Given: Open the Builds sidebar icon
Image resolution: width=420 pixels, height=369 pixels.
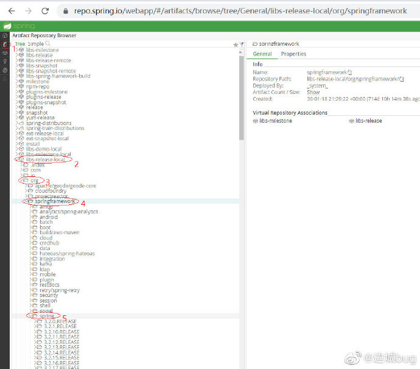Looking at the screenshot, I should point(5,53).
